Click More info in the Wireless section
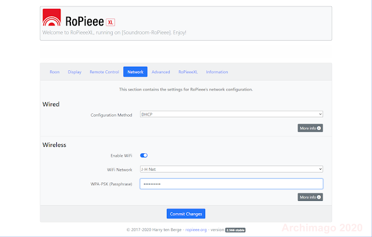 pyautogui.click(x=310, y=197)
